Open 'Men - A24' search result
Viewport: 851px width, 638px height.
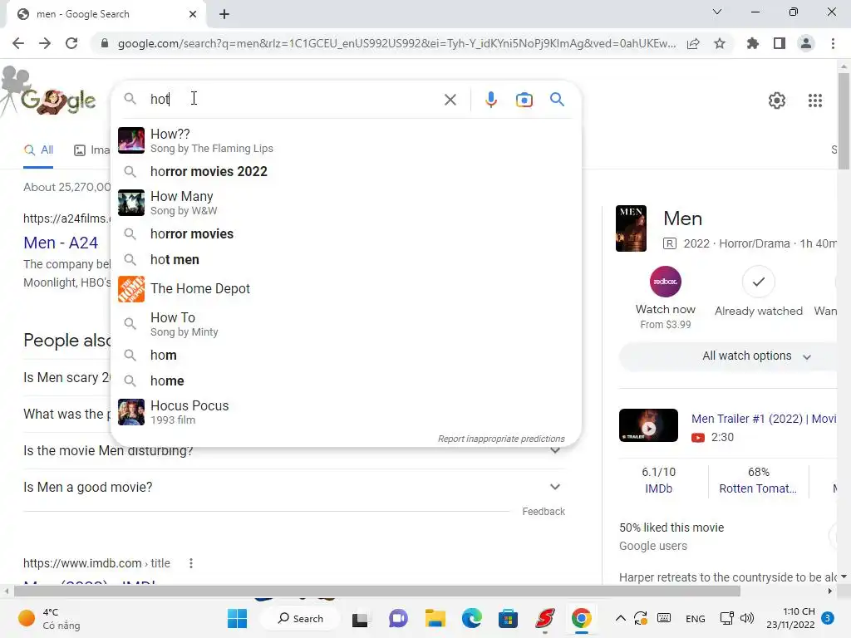[61, 243]
